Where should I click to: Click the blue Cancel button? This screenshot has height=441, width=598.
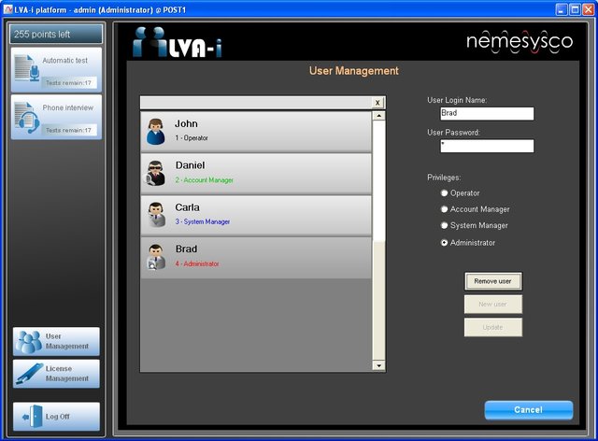529,410
